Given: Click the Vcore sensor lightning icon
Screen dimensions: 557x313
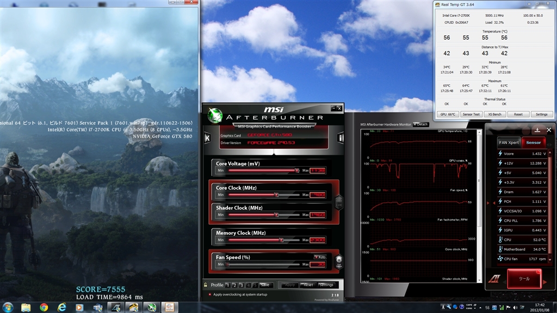Looking at the screenshot, I should point(500,154).
